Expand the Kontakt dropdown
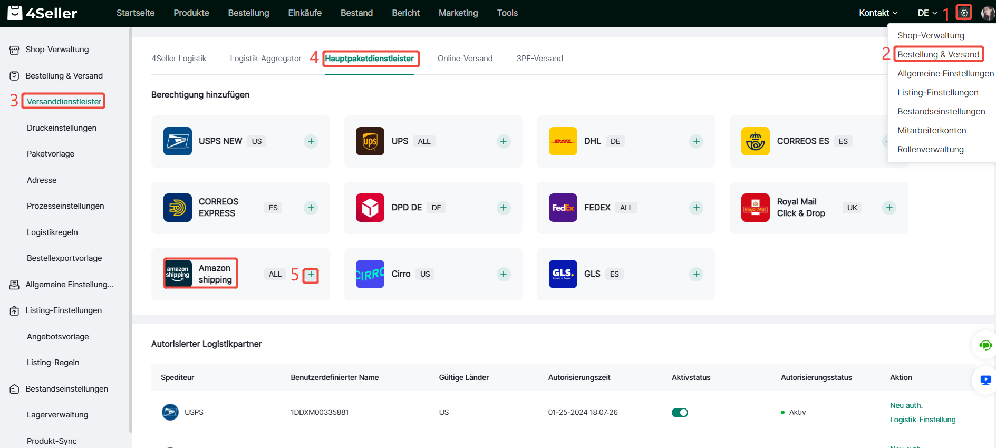 878,13
